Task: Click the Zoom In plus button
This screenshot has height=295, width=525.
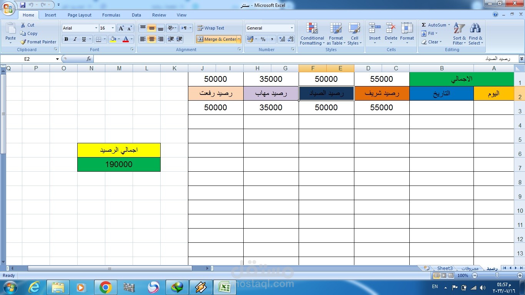Action: (x=520, y=275)
